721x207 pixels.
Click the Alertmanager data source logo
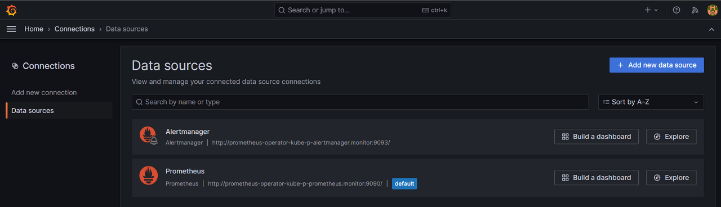tap(148, 136)
